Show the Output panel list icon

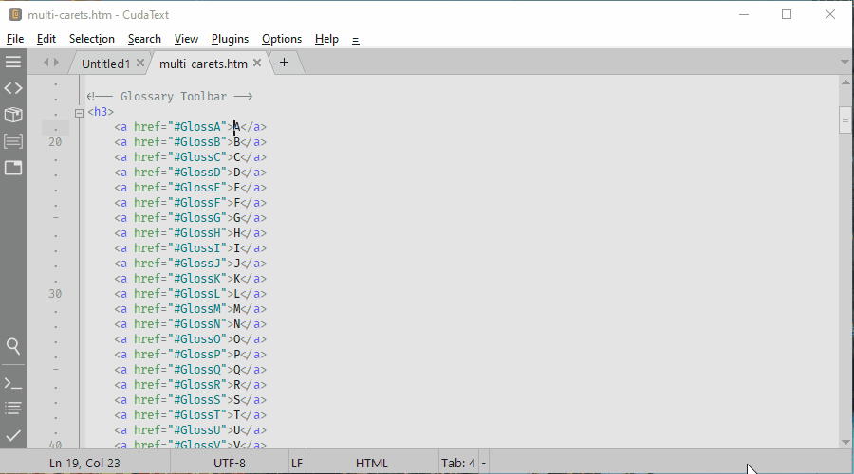[x=13, y=409]
